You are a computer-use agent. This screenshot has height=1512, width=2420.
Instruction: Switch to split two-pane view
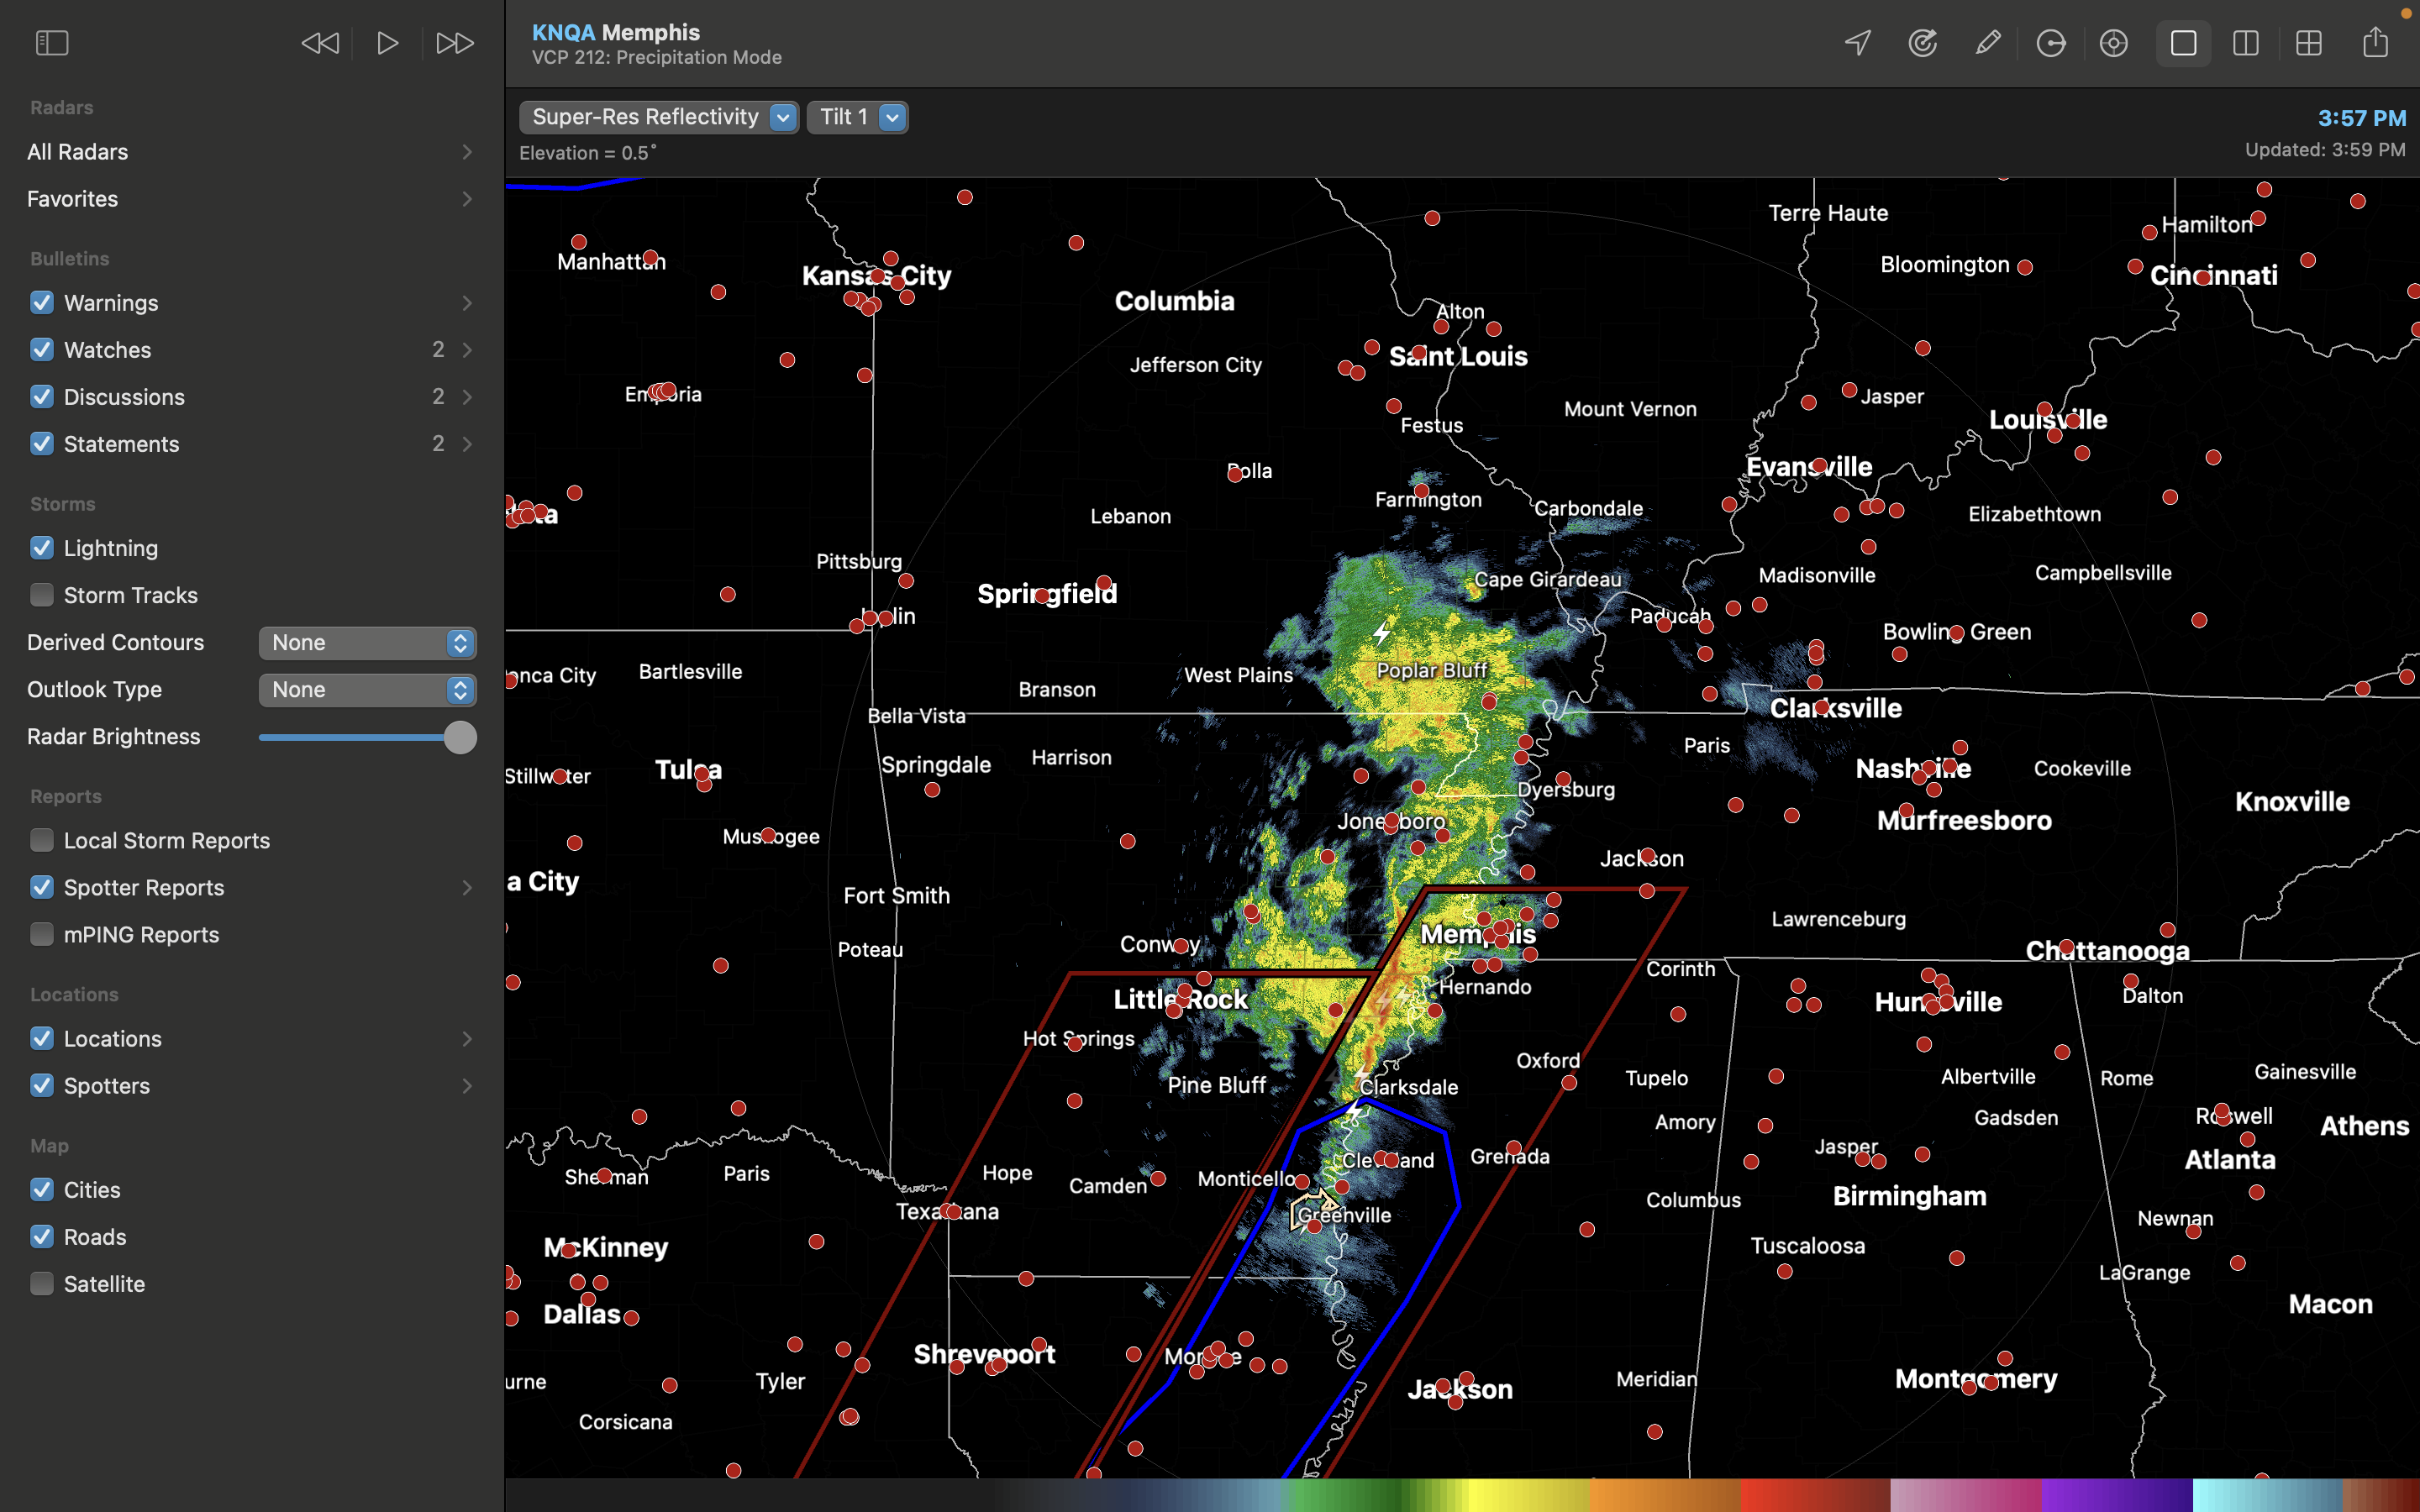(2245, 43)
